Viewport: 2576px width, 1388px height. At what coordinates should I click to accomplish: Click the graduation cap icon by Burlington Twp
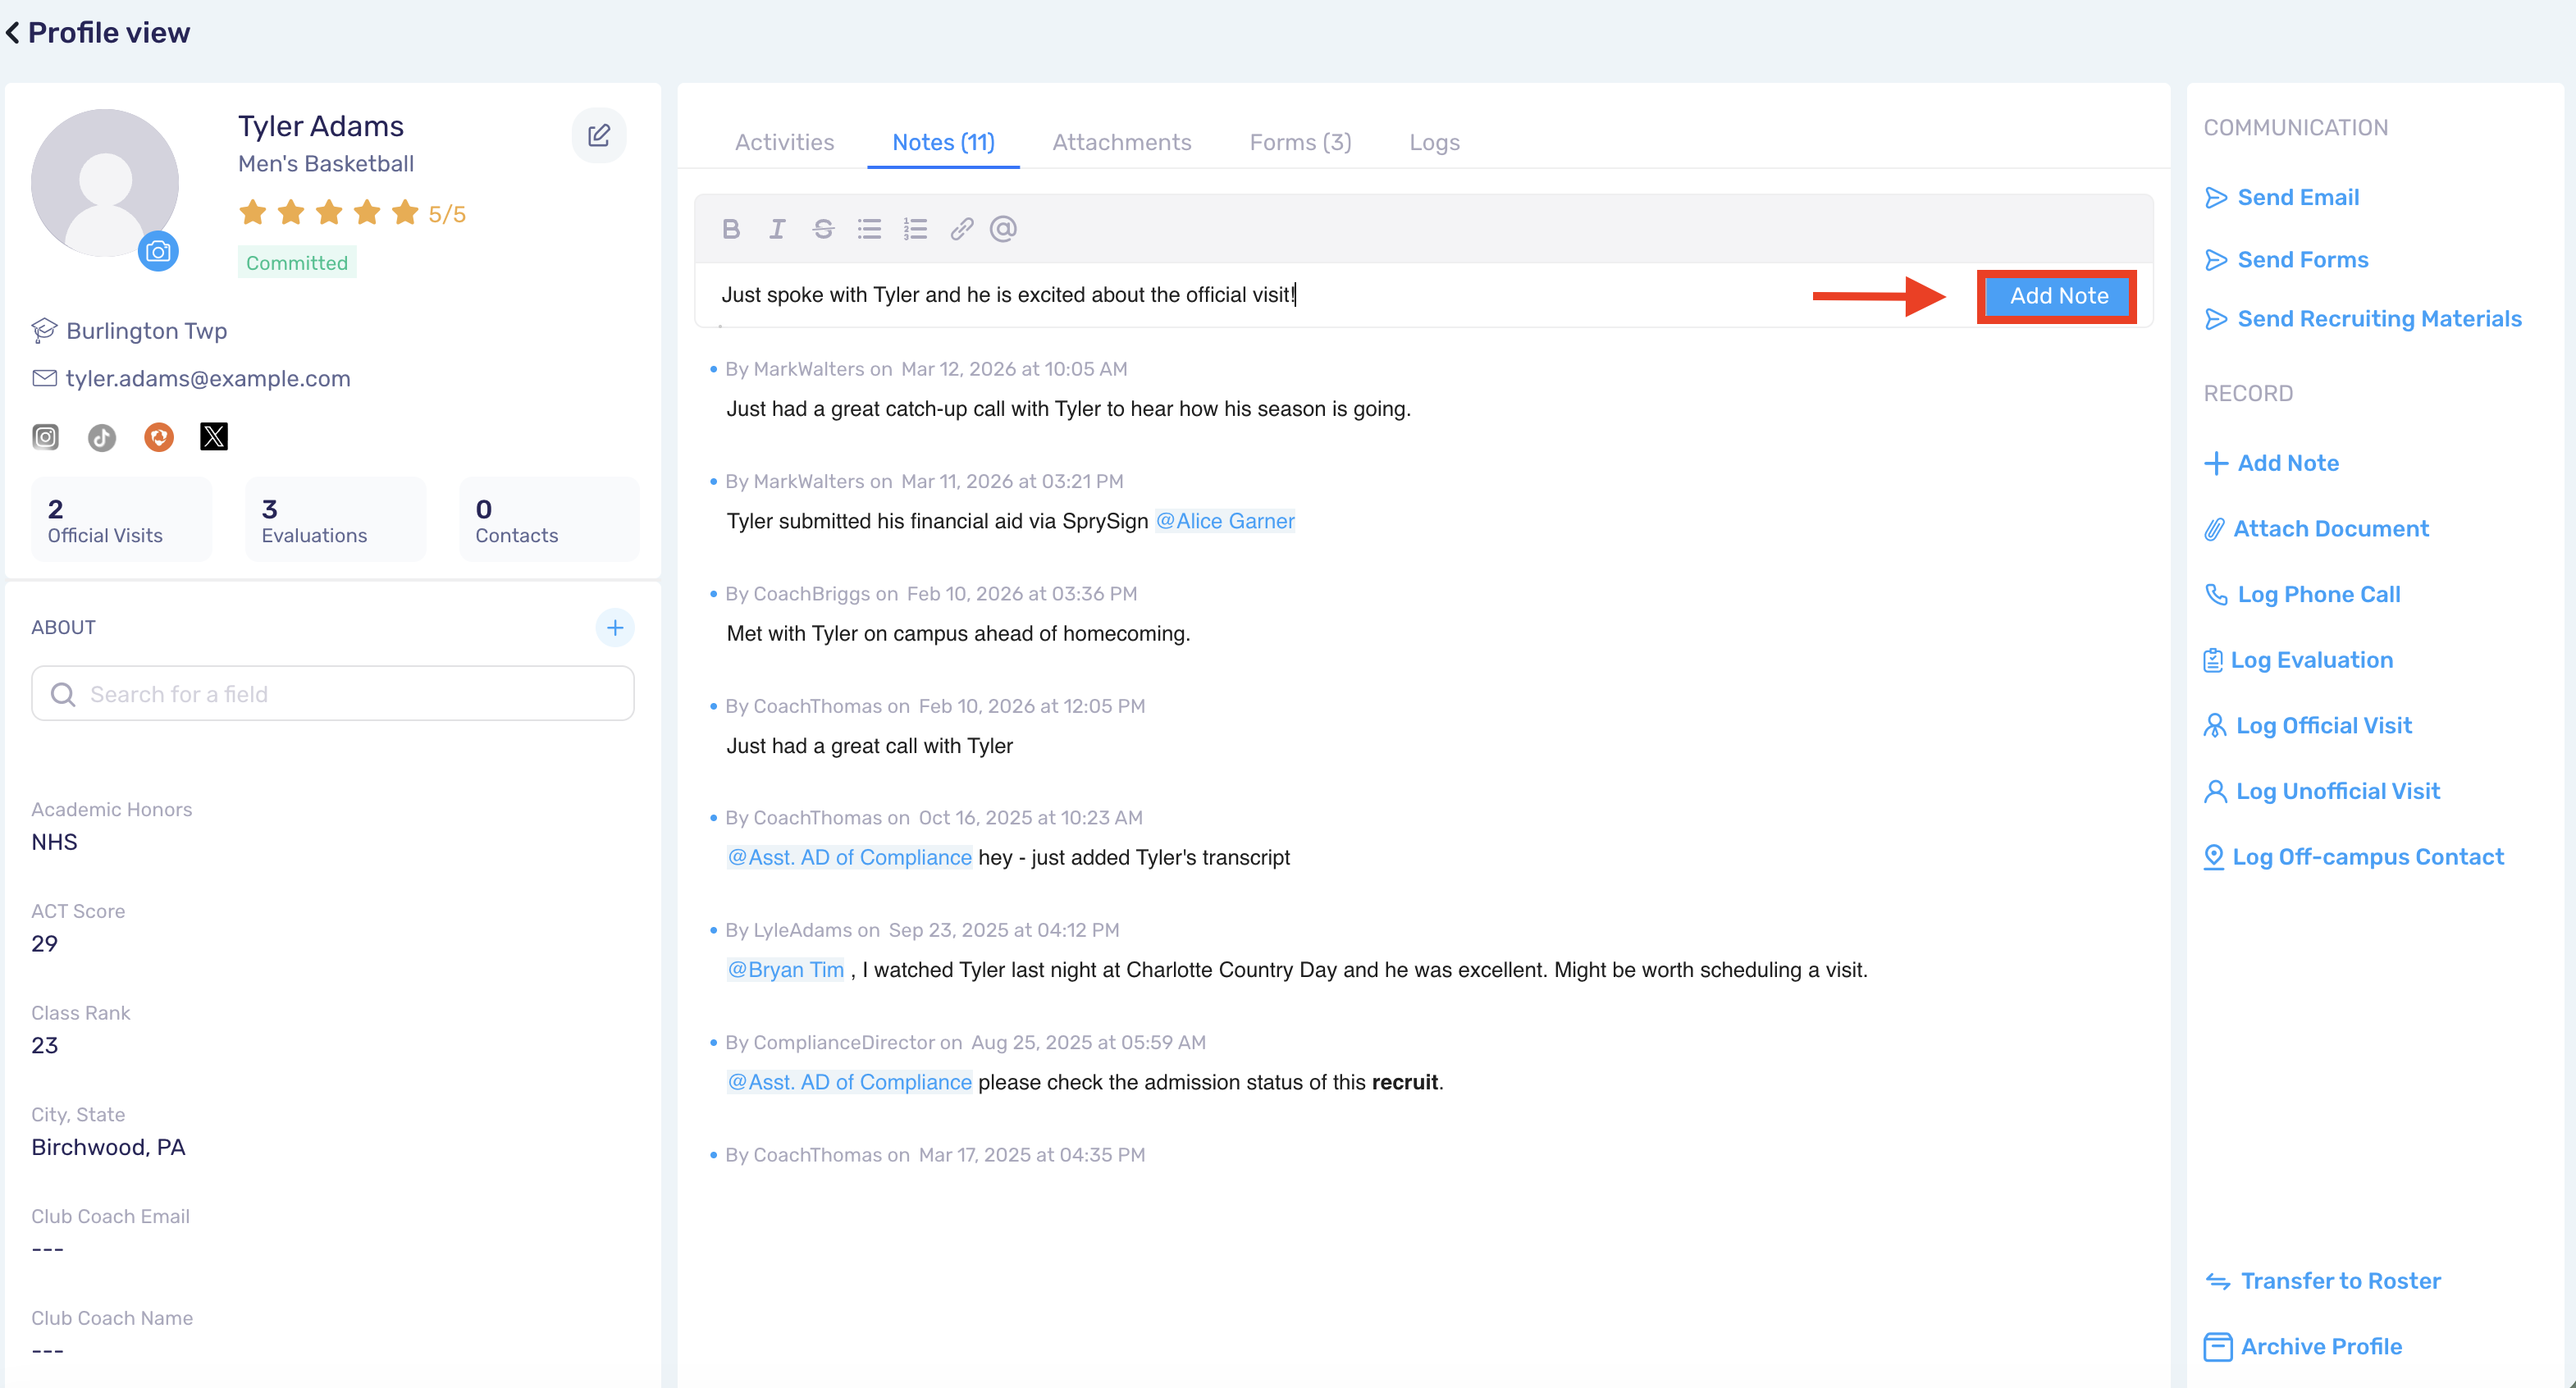[x=44, y=330]
